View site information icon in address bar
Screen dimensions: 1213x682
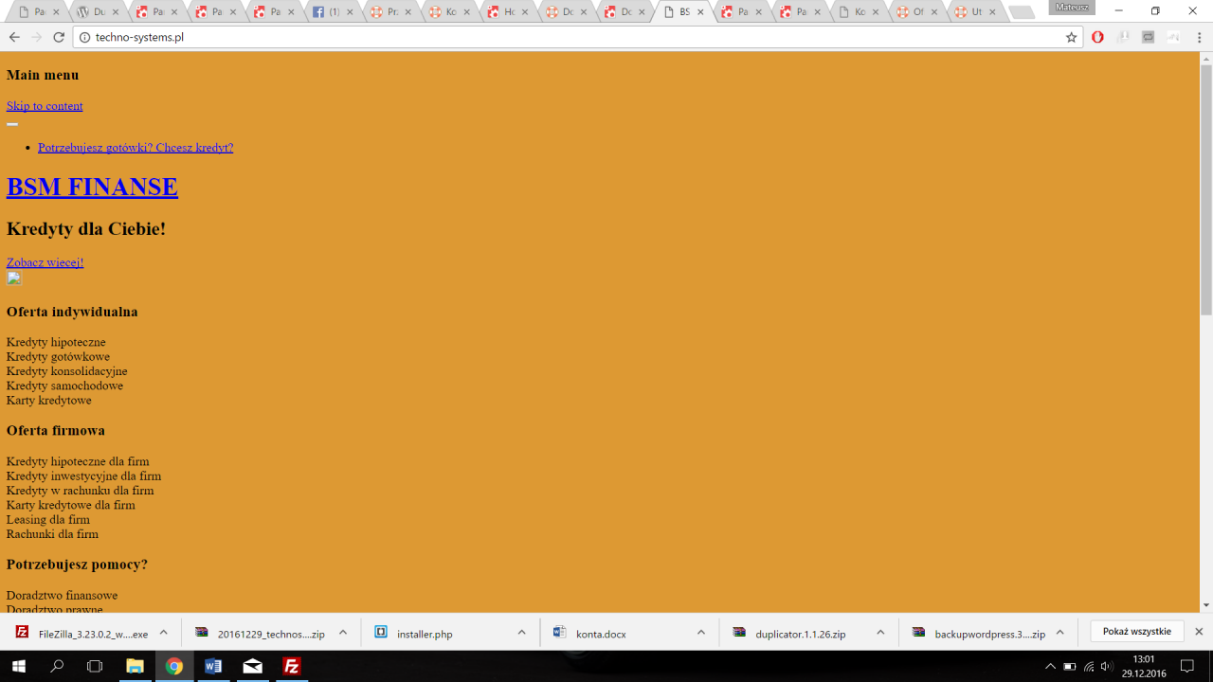[83, 37]
